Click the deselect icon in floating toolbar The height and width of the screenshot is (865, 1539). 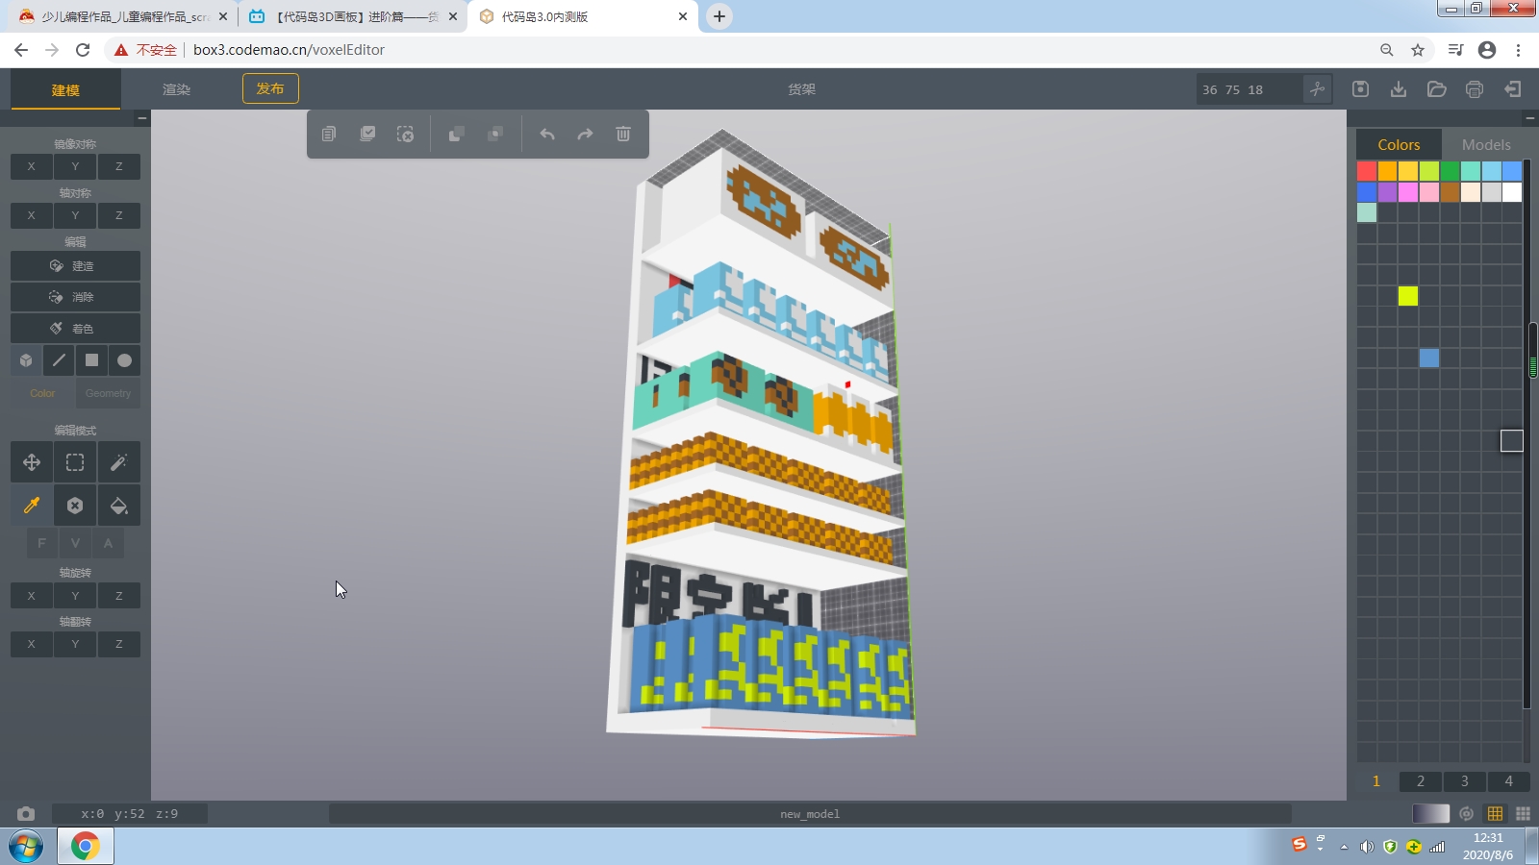(x=406, y=134)
